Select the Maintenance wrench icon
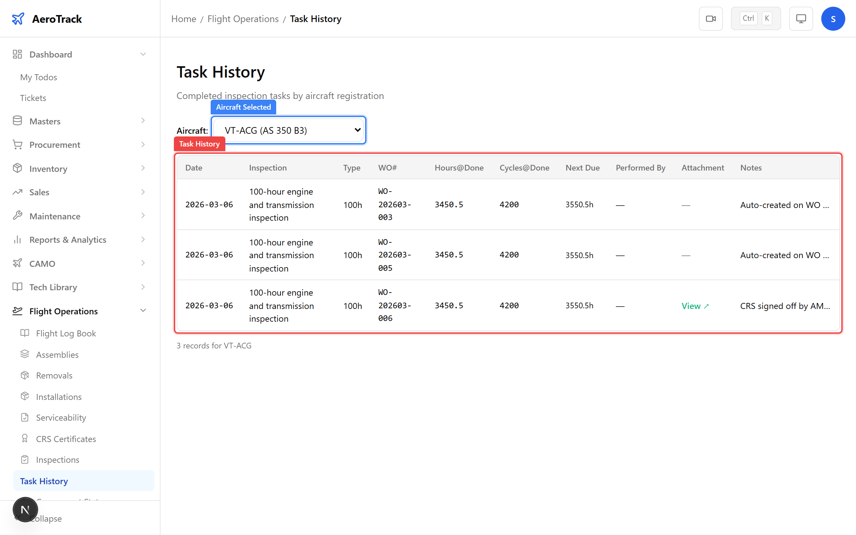This screenshot has width=856, height=535. pyautogui.click(x=17, y=216)
